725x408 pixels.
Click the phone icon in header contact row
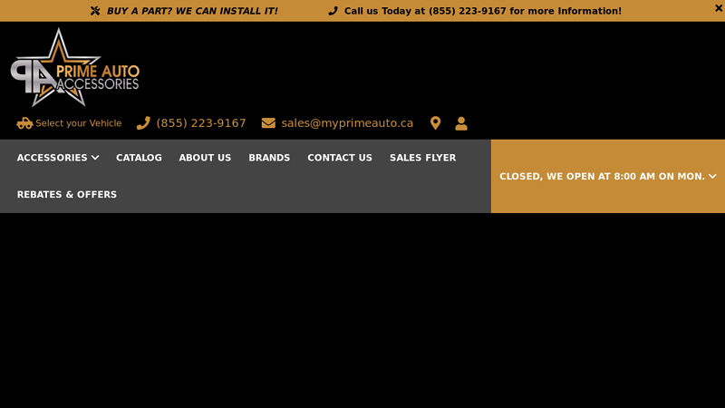[143, 123]
